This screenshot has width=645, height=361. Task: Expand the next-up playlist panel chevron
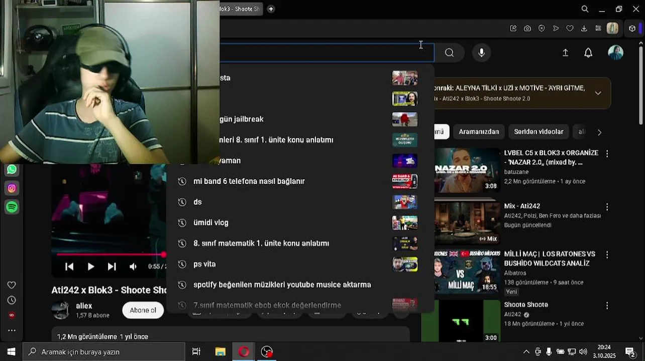click(x=598, y=93)
